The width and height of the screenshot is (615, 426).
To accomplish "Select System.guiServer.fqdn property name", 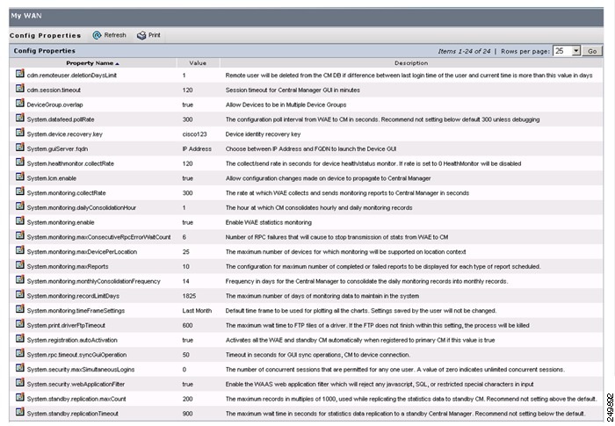I will pyautogui.click(x=57, y=149).
